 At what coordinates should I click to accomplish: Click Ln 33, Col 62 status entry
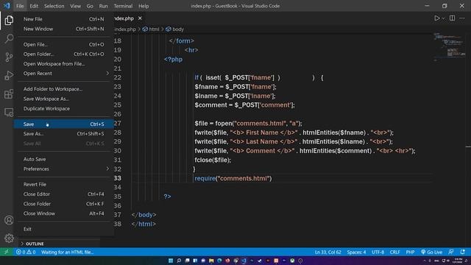coord(328,252)
